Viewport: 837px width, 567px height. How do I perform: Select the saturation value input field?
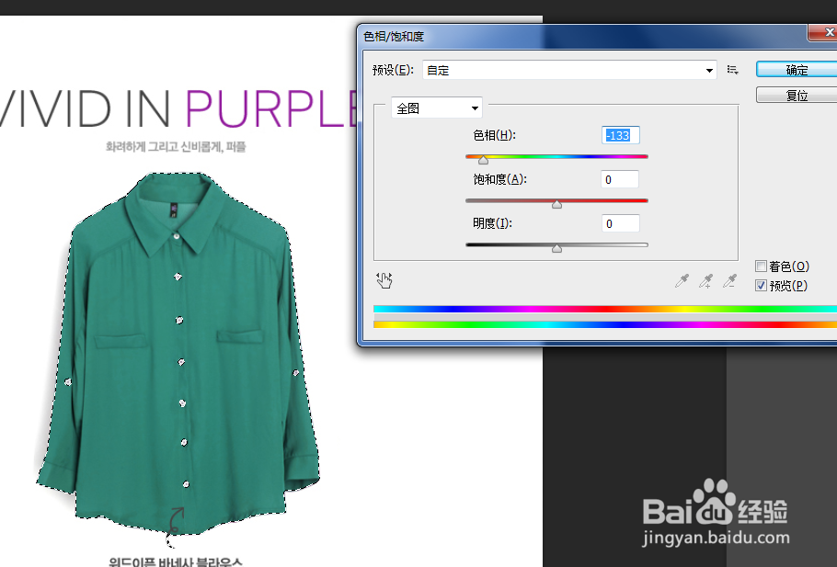click(x=619, y=178)
